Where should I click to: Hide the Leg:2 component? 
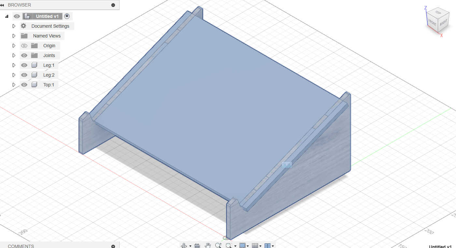coord(24,75)
